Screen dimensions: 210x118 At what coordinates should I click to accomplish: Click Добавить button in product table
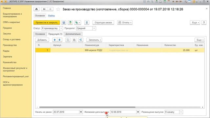[x=42, y=40]
